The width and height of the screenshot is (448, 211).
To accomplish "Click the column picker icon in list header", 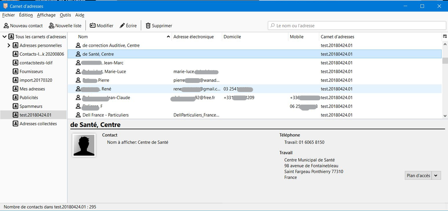I will (x=444, y=36).
